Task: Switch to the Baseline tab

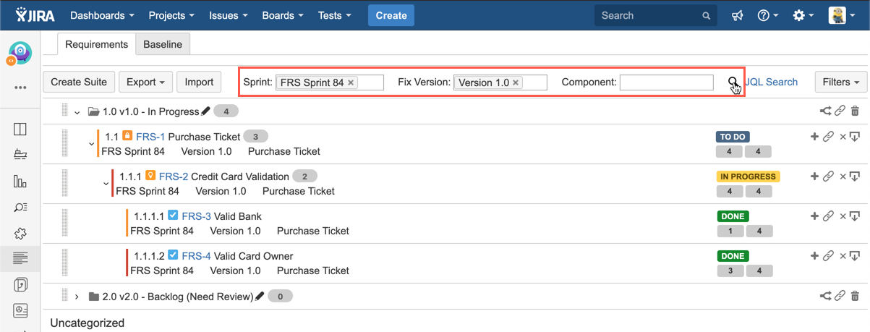Action: point(163,44)
